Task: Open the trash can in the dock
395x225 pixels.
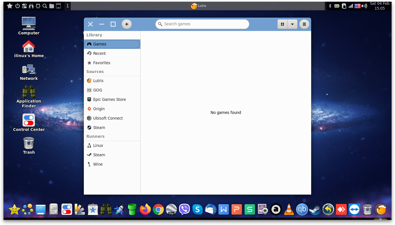Action: tap(367, 210)
